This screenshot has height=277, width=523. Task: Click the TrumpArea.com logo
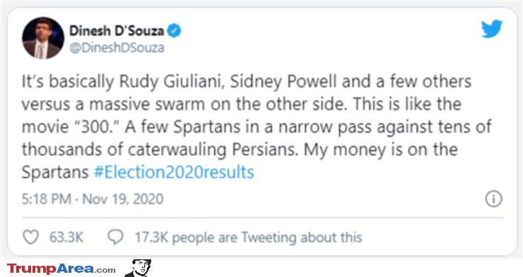point(61,269)
